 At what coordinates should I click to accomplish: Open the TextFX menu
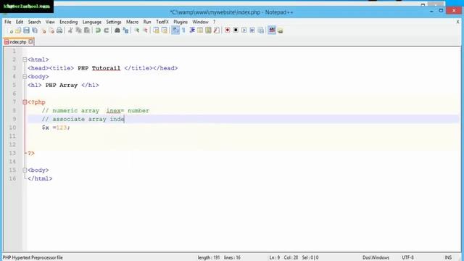(162, 22)
